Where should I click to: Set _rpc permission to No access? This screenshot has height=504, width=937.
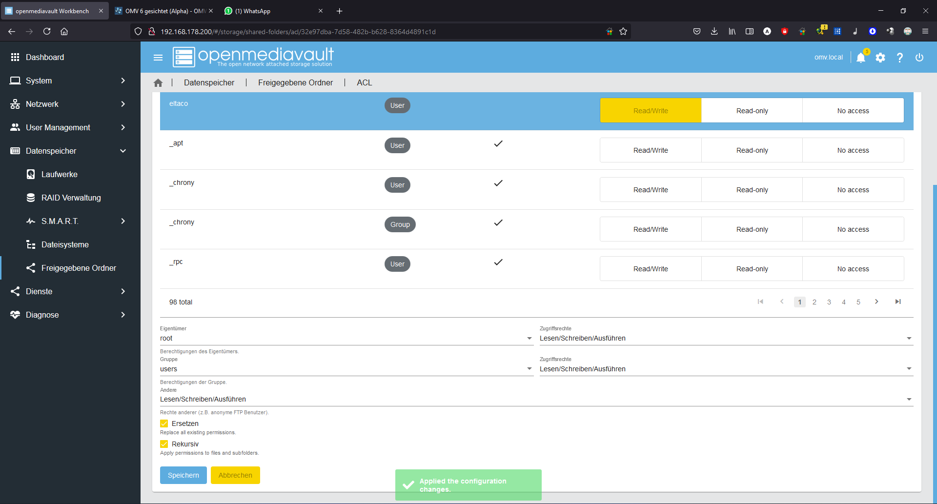[x=853, y=269]
